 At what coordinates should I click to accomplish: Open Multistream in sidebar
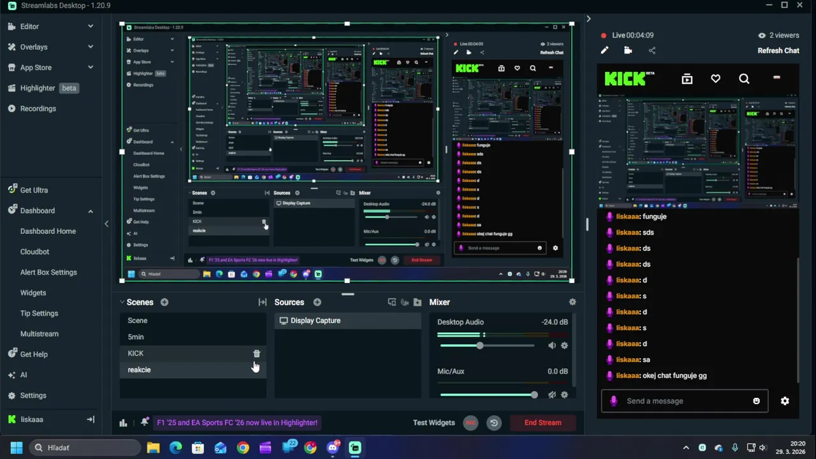pos(40,334)
